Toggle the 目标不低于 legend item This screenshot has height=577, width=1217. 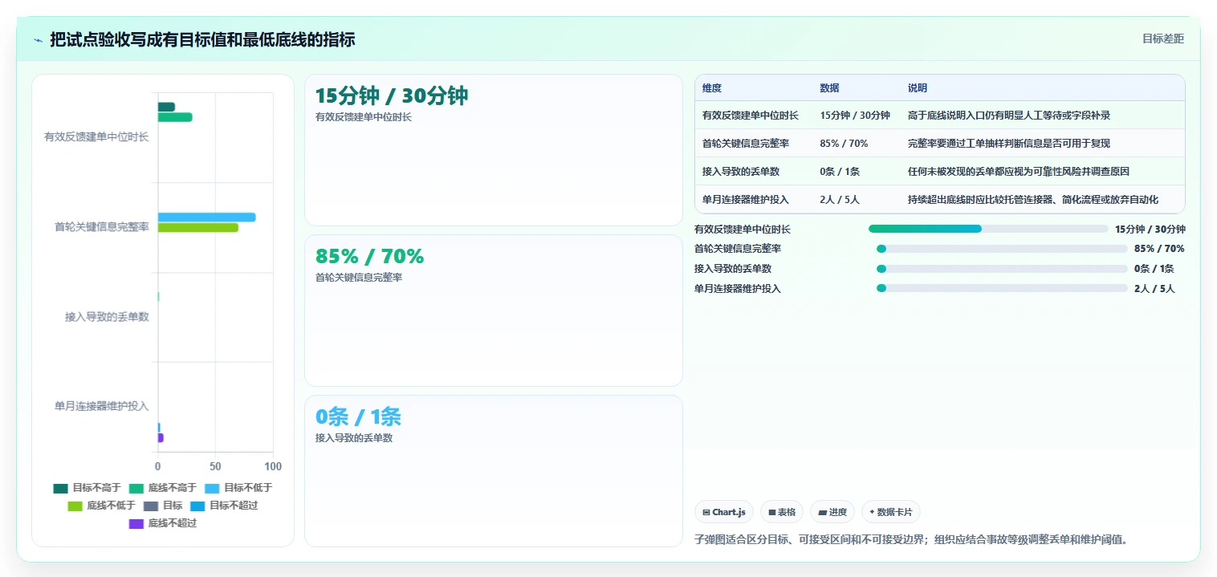coord(238,487)
